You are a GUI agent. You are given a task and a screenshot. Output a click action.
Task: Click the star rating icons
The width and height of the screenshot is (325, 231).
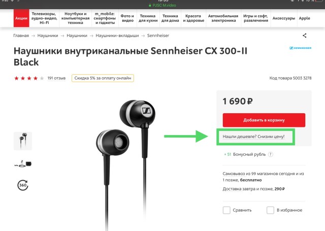point(29,78)
